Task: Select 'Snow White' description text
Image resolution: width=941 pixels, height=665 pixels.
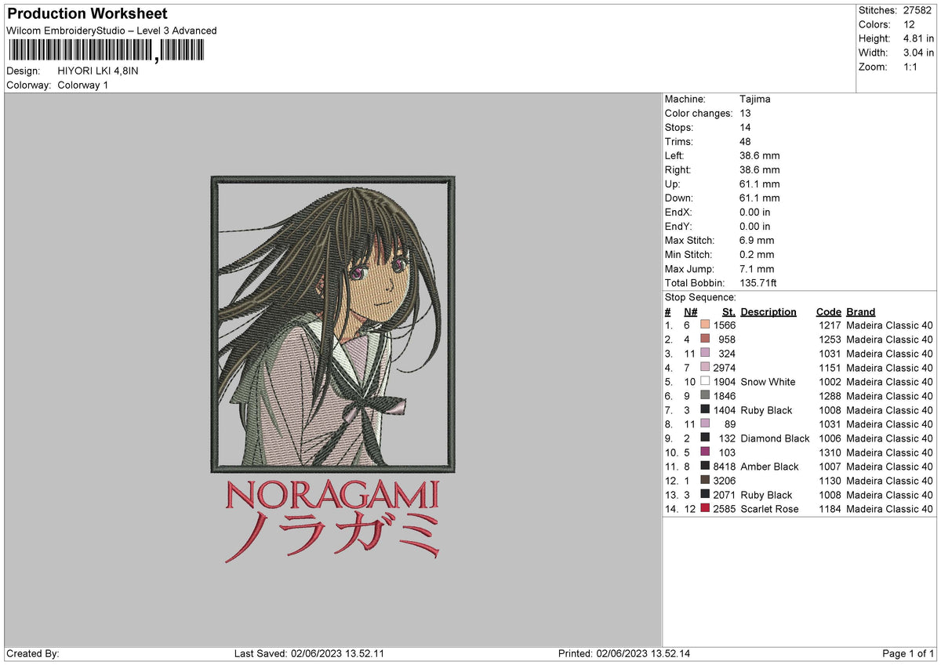Action: tap(768, 382)
